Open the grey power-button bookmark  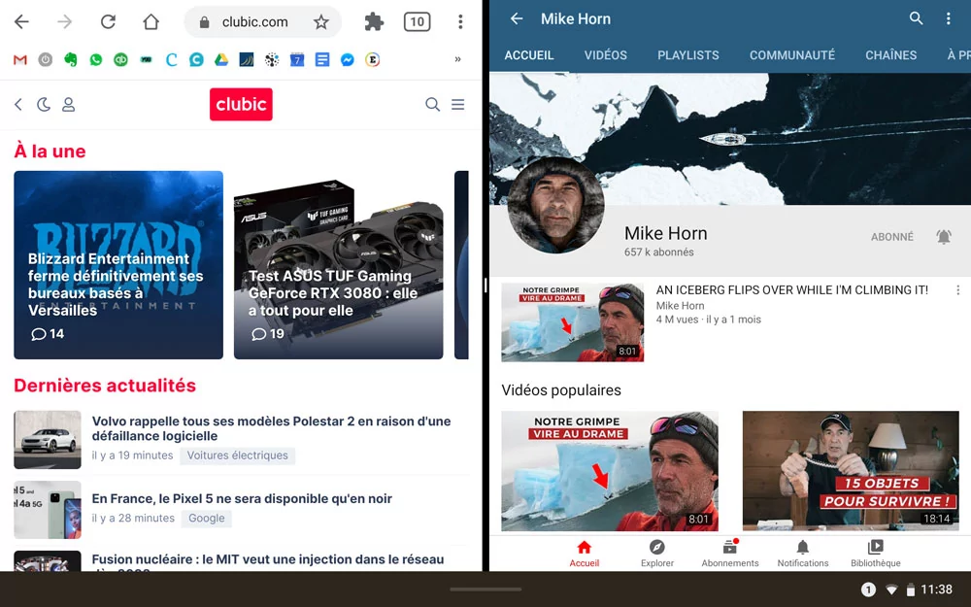pos(46,59)
